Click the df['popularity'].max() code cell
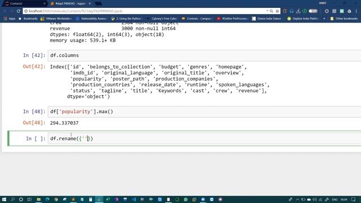 click(x=204, y=112)
